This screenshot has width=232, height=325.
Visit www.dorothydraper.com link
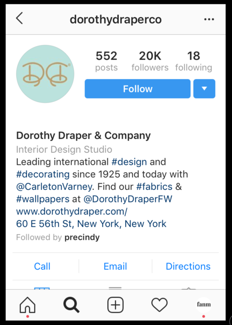coord(71,212)
